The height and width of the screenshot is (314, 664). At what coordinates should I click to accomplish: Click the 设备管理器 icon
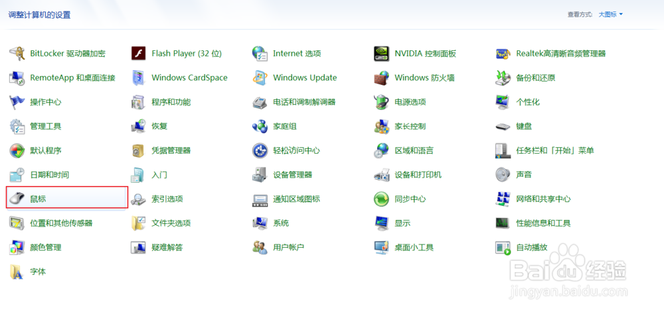coord(260,174)
